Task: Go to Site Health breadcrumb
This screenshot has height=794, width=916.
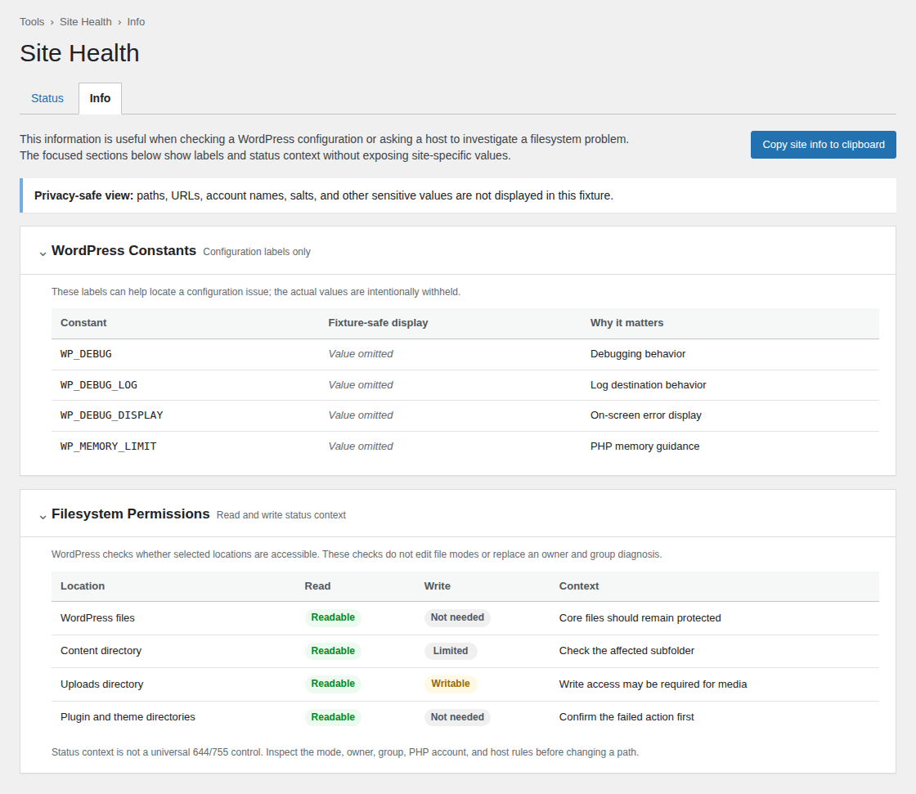Action: (x=85, y=21)
